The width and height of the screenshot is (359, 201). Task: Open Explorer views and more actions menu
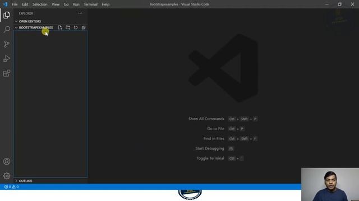point(80,13)
